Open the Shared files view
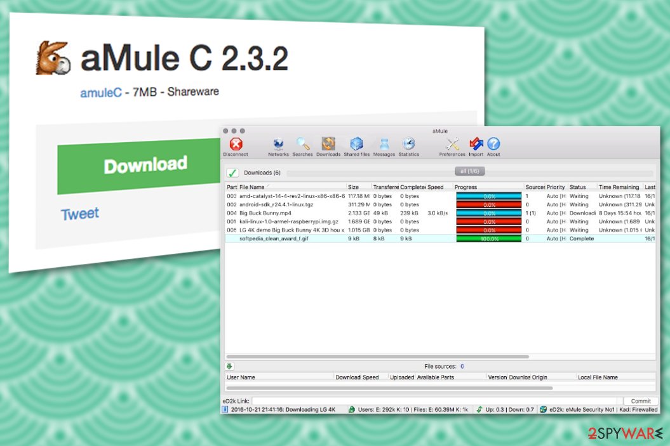670x446 pixels. [356, 147]
